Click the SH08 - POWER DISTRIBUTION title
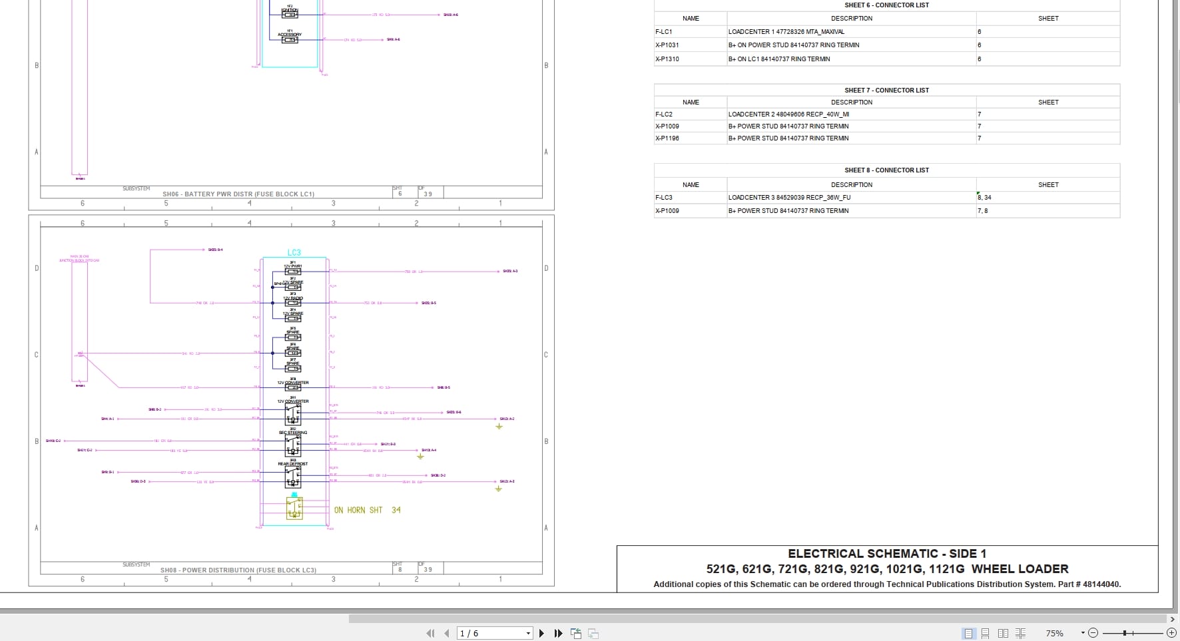 click(238, 570)
